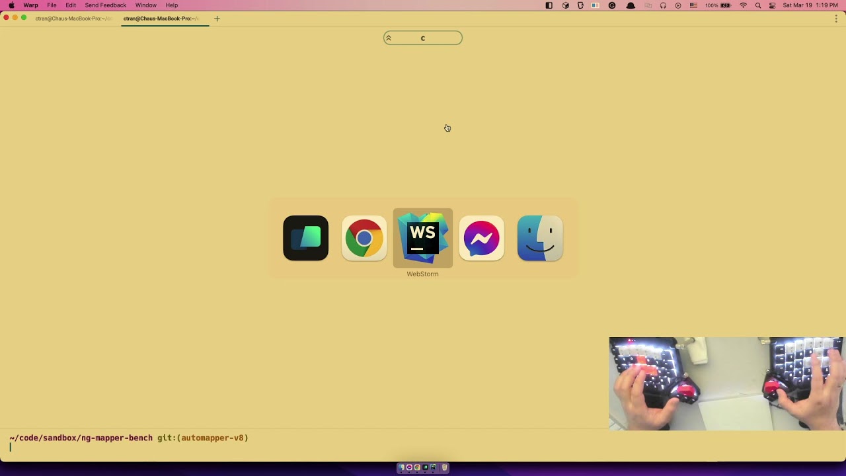This screenshot has width=846, height=476.
Task: Open Warp from the Dock
Action: click(x=425, y=467)
